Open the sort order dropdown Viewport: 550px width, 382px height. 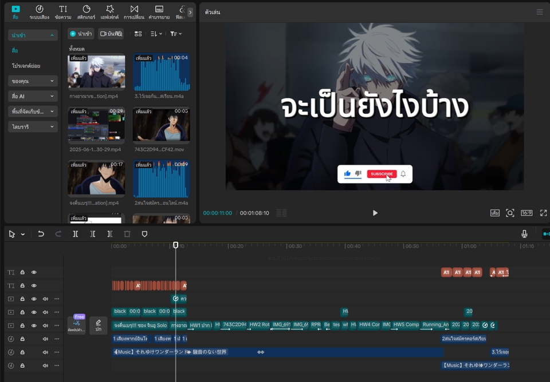(x=156, y=34)
